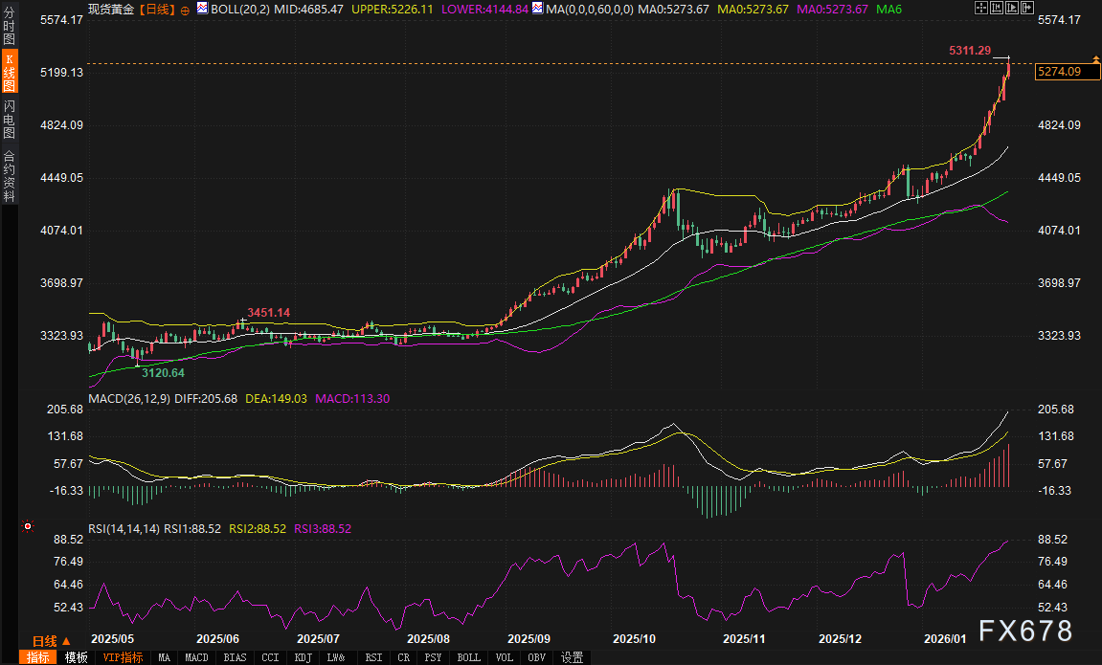The width and height of the screenshot is (1102, 665).
Task: Open MACD(26,12,9) indicator parameters
Action: (126, 398)
